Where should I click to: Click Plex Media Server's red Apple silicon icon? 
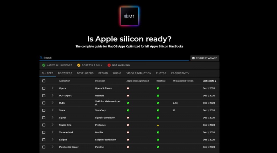tap(128, 147)
